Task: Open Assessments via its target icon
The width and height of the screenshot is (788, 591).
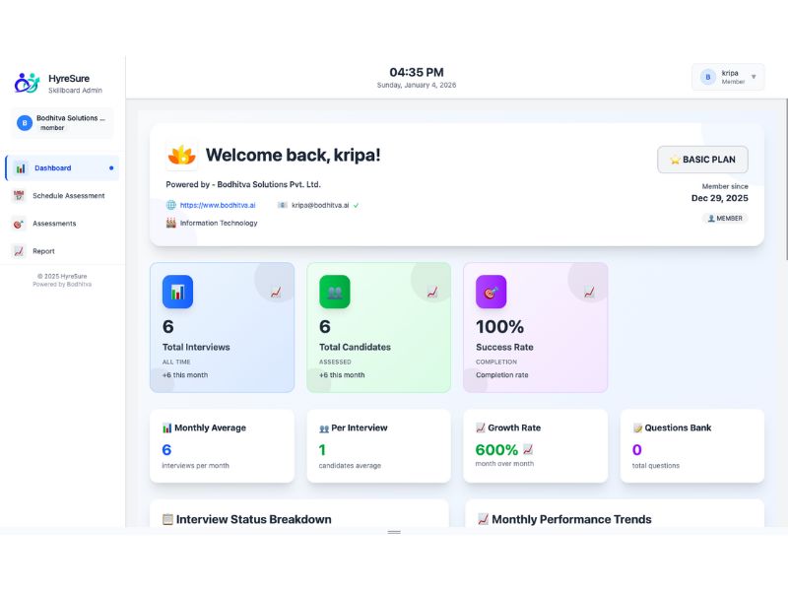Action: click(x=19, y=224)
